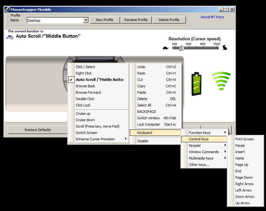Click the Desktop profile name field

pyautogui.click(x=55, y=20)
